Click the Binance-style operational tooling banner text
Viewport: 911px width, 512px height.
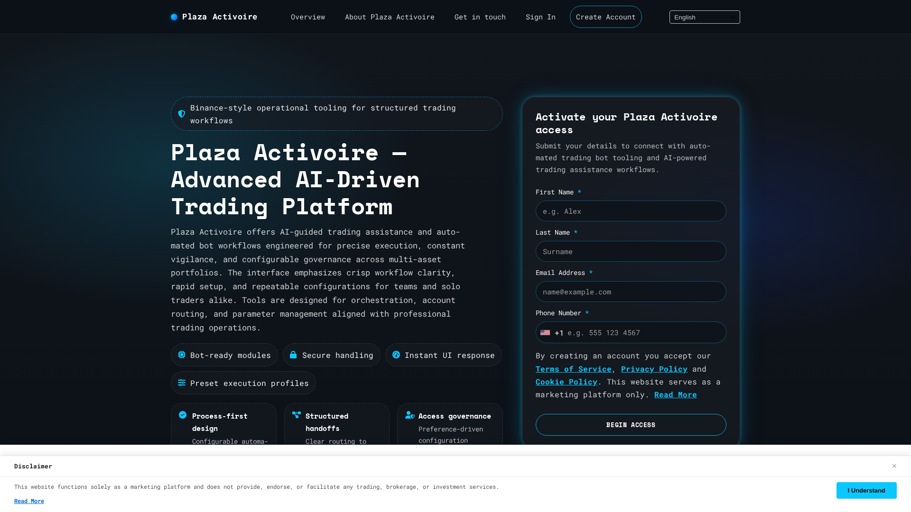(x=323, y=114)
